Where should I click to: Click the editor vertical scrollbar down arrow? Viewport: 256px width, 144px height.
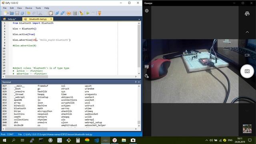point(139,74)
